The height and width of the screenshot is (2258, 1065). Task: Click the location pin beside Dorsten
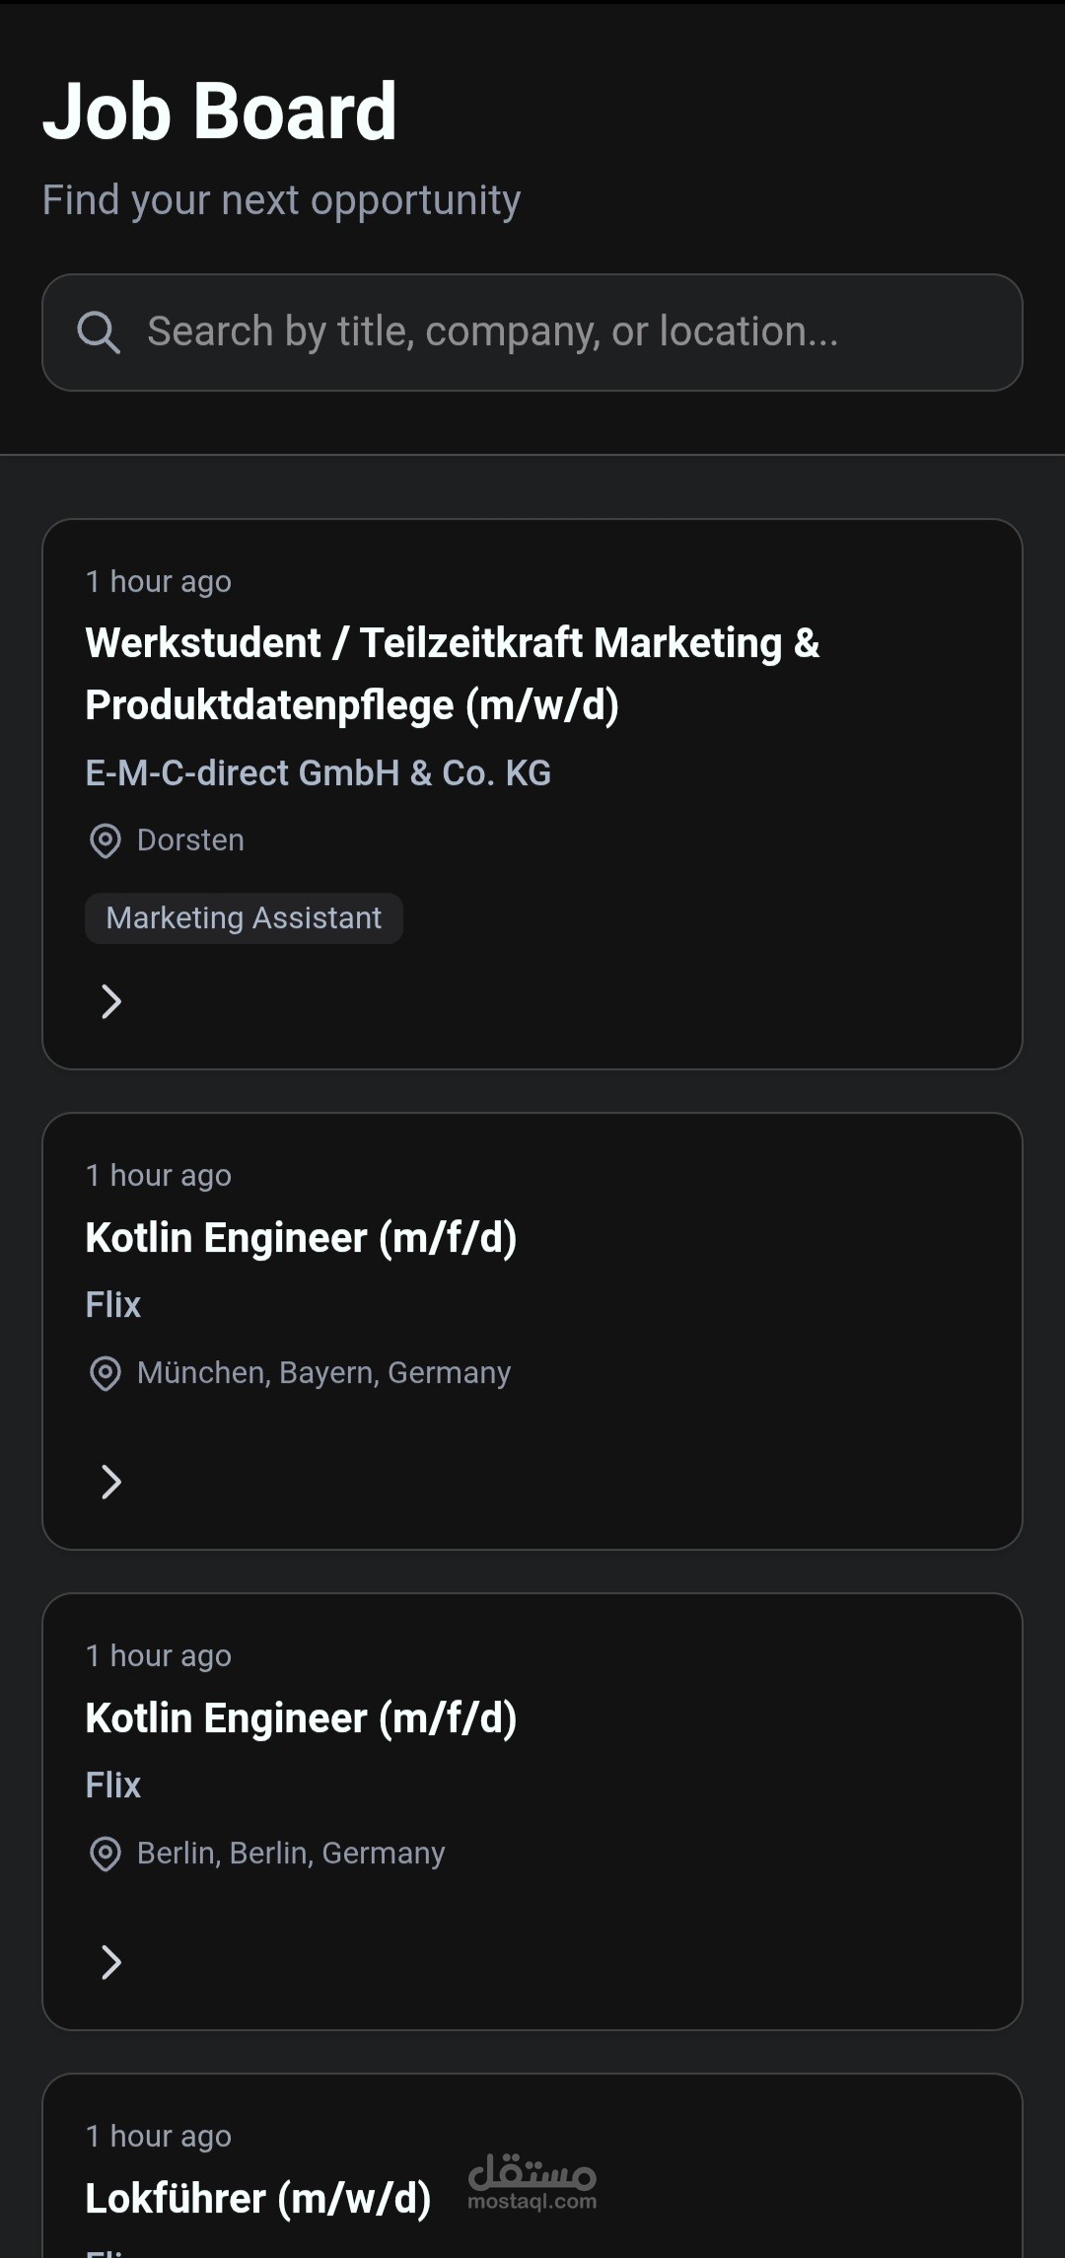[x=105, y=841]
